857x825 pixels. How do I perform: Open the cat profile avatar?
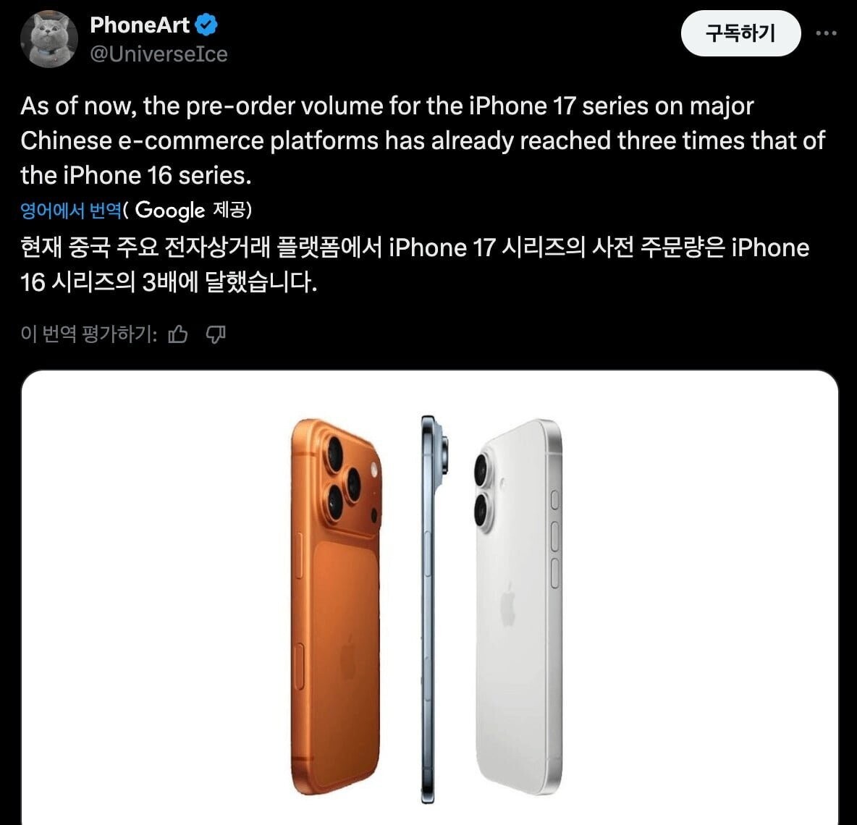(x=49, y=39)
